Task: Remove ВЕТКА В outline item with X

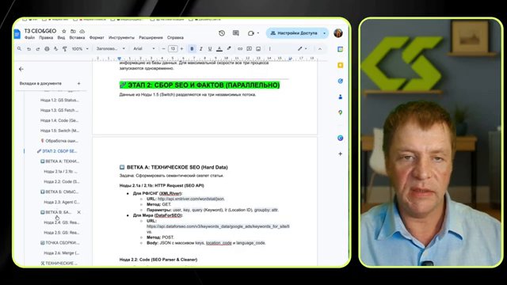Action: [x=79, y=212]
